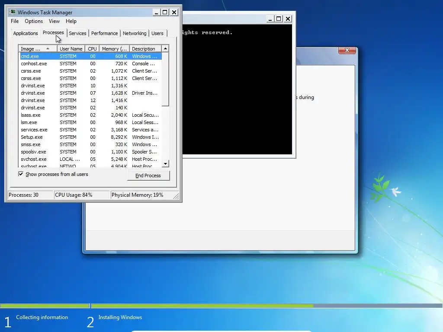Switch to the Applications tab
This screenshot has width=443, height=332.
coord(26,33)
